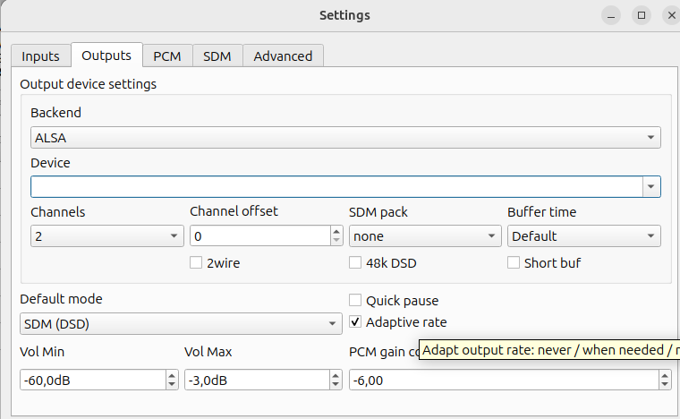Switch to the Inputs tab
Image resolution: width=680 pixels, height=419 pixels.
pos(40,56)
